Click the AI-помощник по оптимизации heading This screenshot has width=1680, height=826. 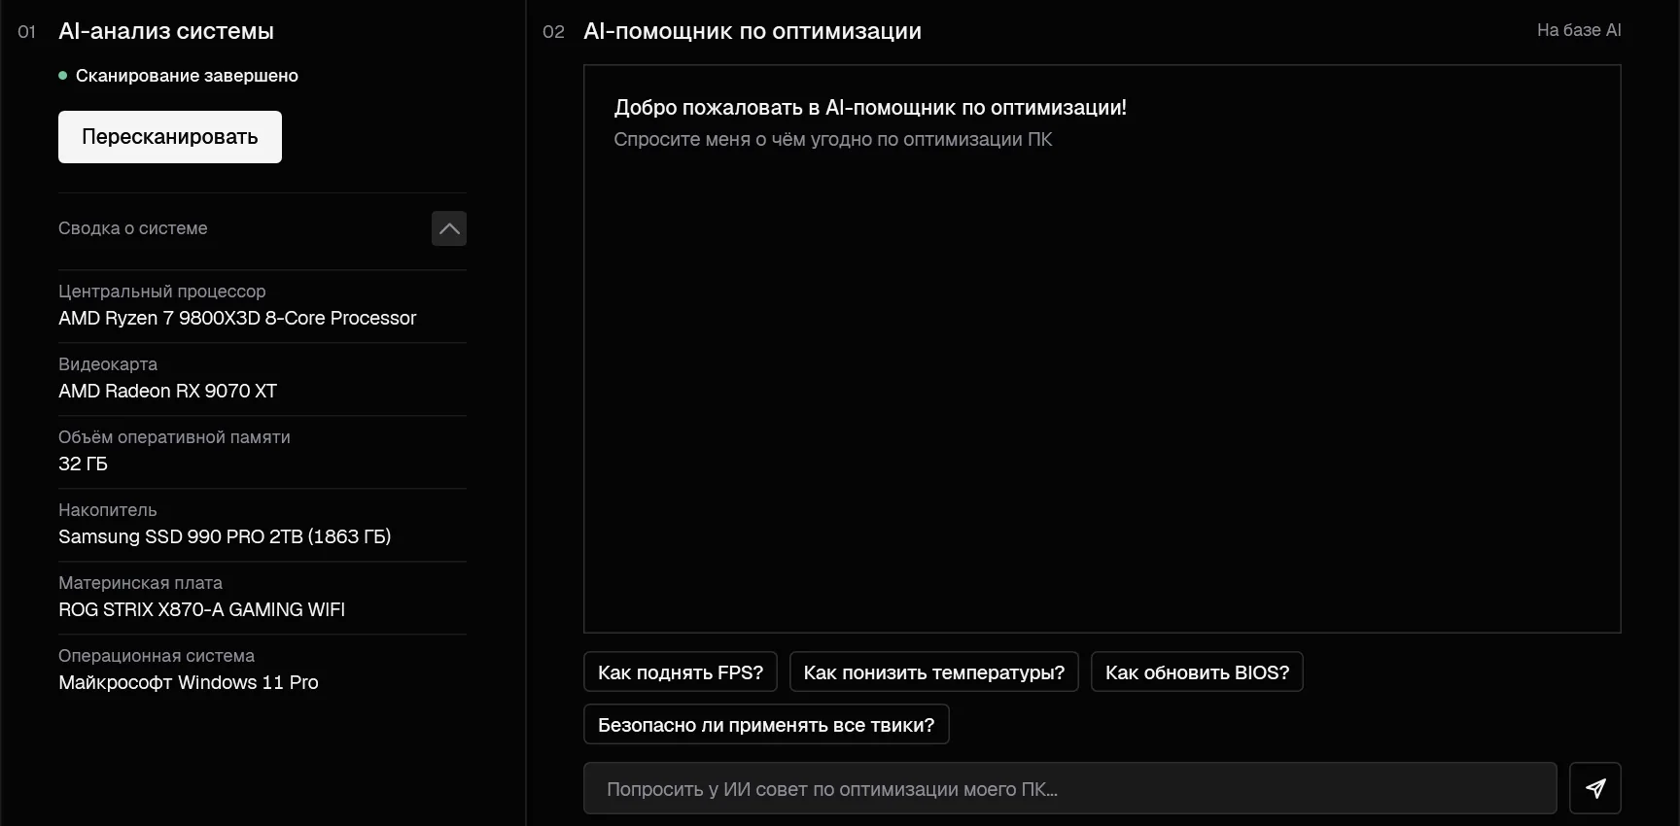[x=752, y=31]
